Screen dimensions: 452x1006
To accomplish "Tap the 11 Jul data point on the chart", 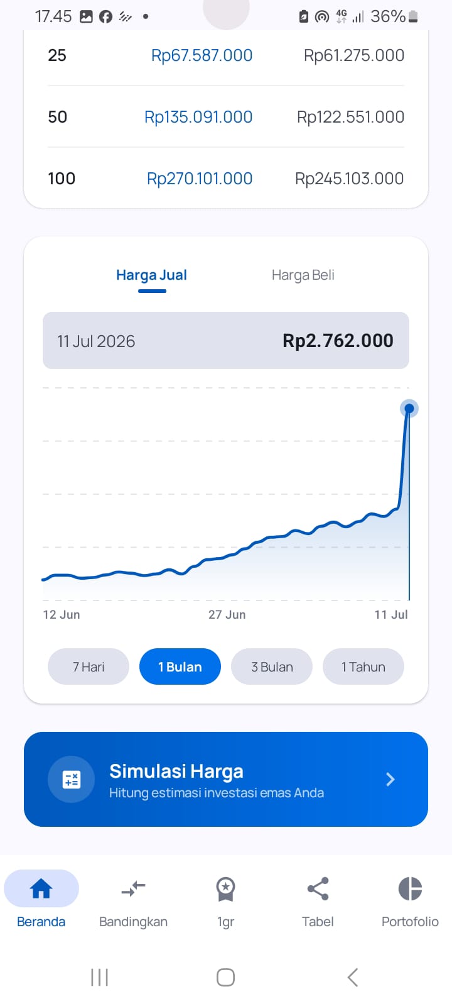I will [x=409, y=409].
